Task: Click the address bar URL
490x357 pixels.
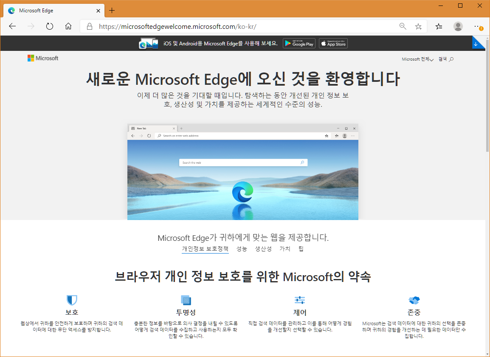Action: 177,27
